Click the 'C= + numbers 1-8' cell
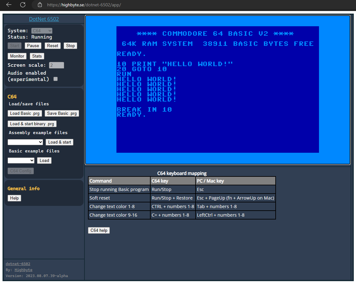Image resolution: width=356 pixels, height=284 pixels. click(173, 215)
